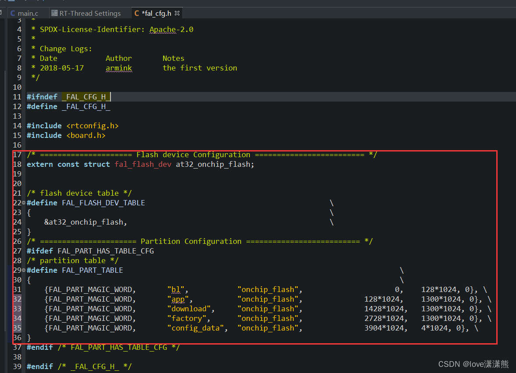
Task: Click the "bl" partition name string
Action: coord(176,289)
